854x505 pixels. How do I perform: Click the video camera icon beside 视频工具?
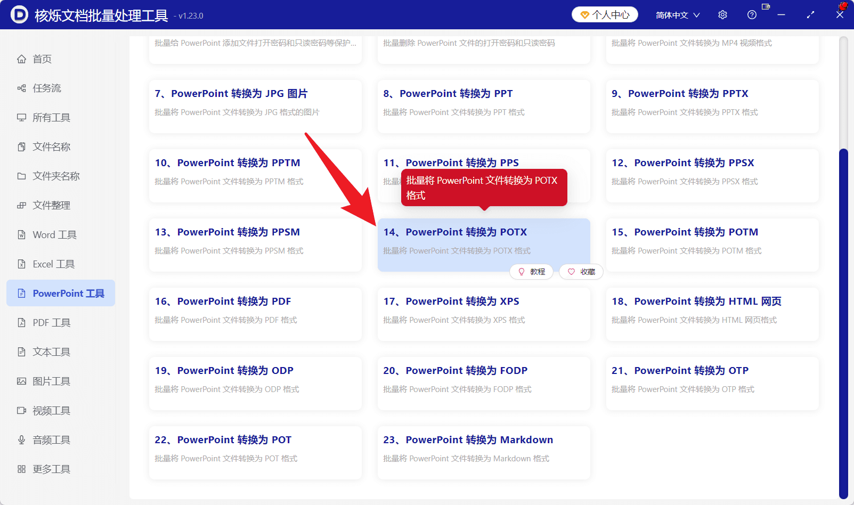point(21,411)
